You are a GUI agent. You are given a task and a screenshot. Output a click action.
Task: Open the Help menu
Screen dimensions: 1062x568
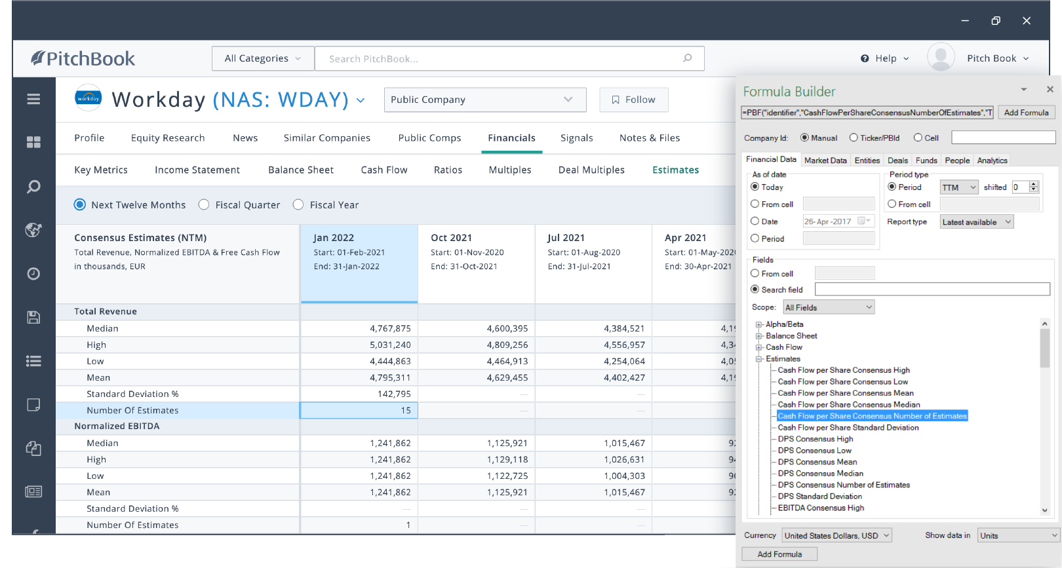point(885,58)
